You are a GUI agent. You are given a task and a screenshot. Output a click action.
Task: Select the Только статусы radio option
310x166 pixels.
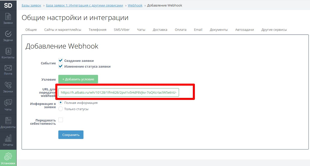[61, 109]
